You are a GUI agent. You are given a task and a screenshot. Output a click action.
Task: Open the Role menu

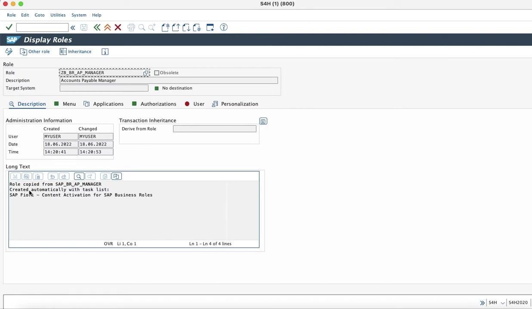[11, 15]
